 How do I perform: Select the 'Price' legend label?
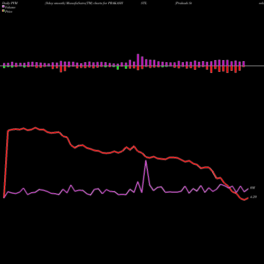8,12
